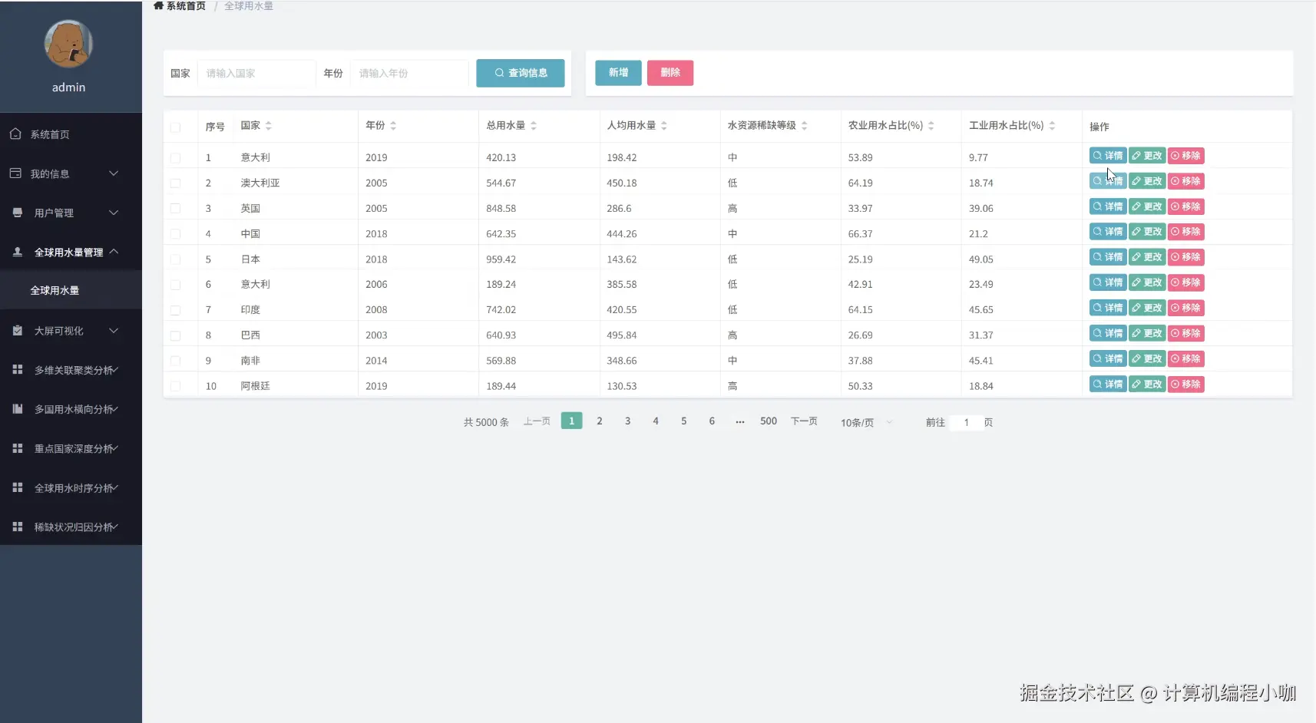The height and width of the screenshot is (723, 1316).
Task: Check row 3 英国 checkbox
Action: click(x=176, y=209)
